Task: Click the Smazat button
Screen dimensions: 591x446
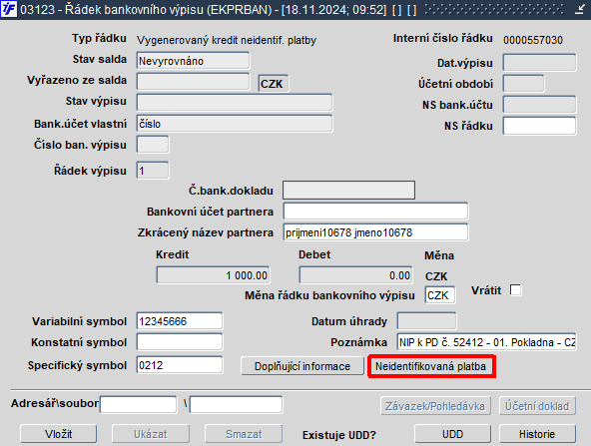Action: click(x=244, y=434)
